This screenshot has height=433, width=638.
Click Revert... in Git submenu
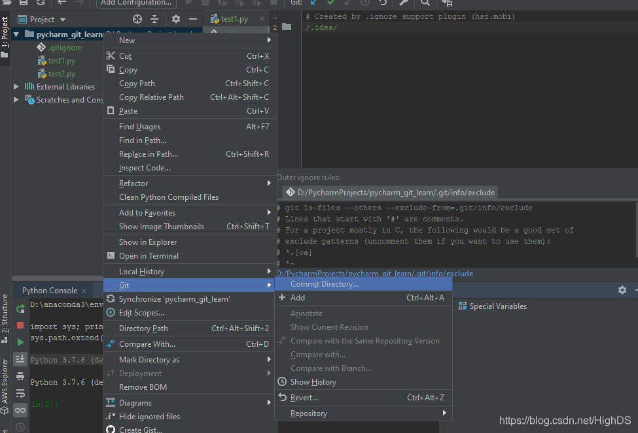point(363,398)
